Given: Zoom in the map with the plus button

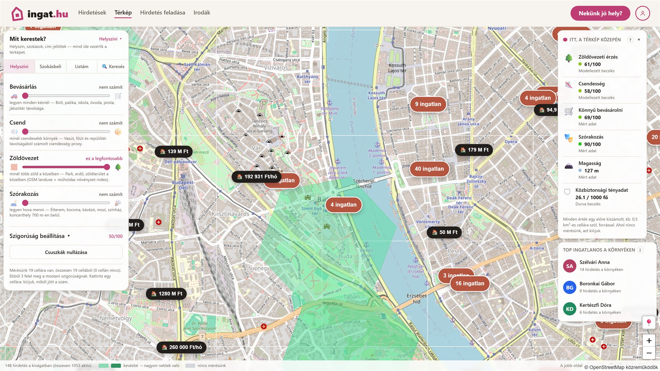Looking at the screenshot, I should (649, 341).
